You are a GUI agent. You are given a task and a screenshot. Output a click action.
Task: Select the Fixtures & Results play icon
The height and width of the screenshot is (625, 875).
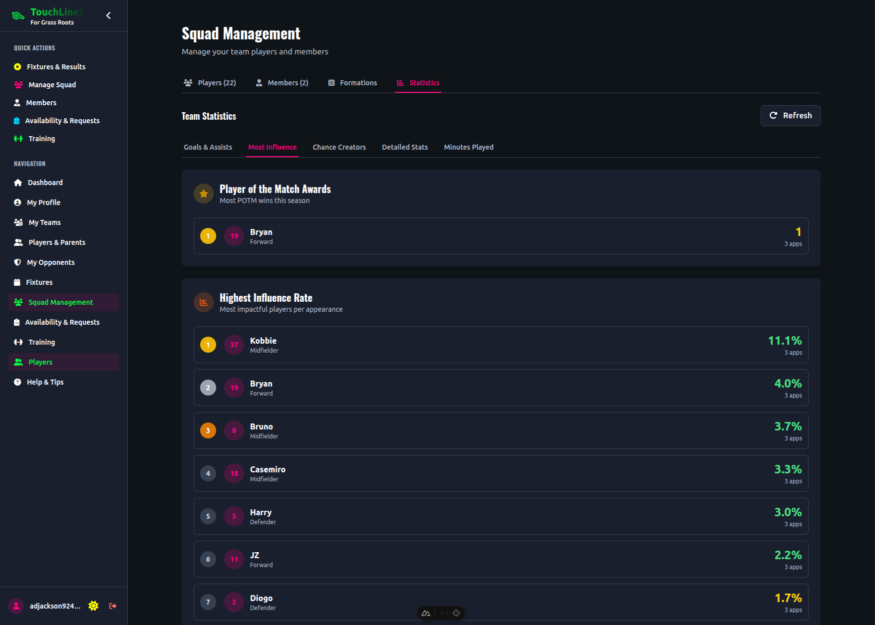point(18,66)
